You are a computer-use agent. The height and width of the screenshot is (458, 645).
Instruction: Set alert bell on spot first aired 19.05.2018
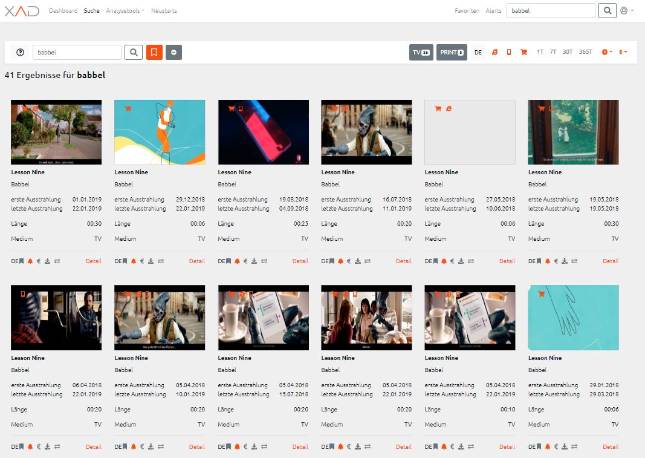548,261
